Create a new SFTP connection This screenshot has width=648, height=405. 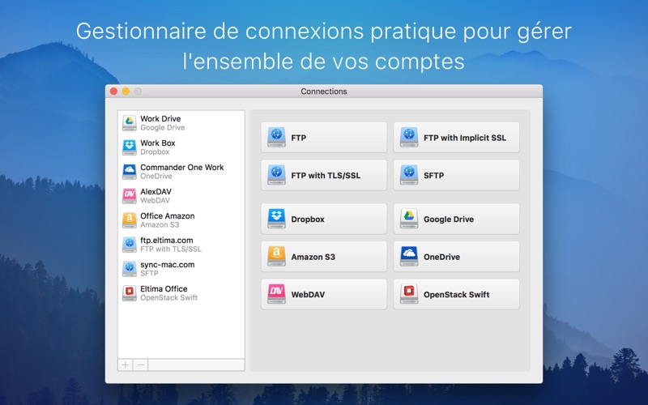pyautogui.click(x=456, y=175)
